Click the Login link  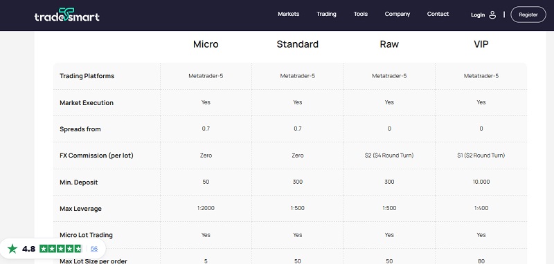(x=478, y=15)
